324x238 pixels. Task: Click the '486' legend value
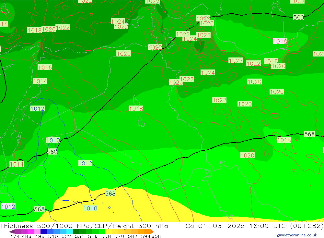point(26,236)
